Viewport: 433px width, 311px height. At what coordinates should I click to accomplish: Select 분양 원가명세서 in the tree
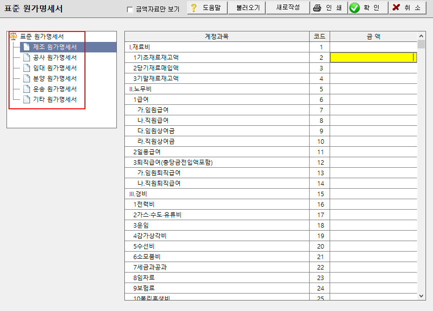54,78
